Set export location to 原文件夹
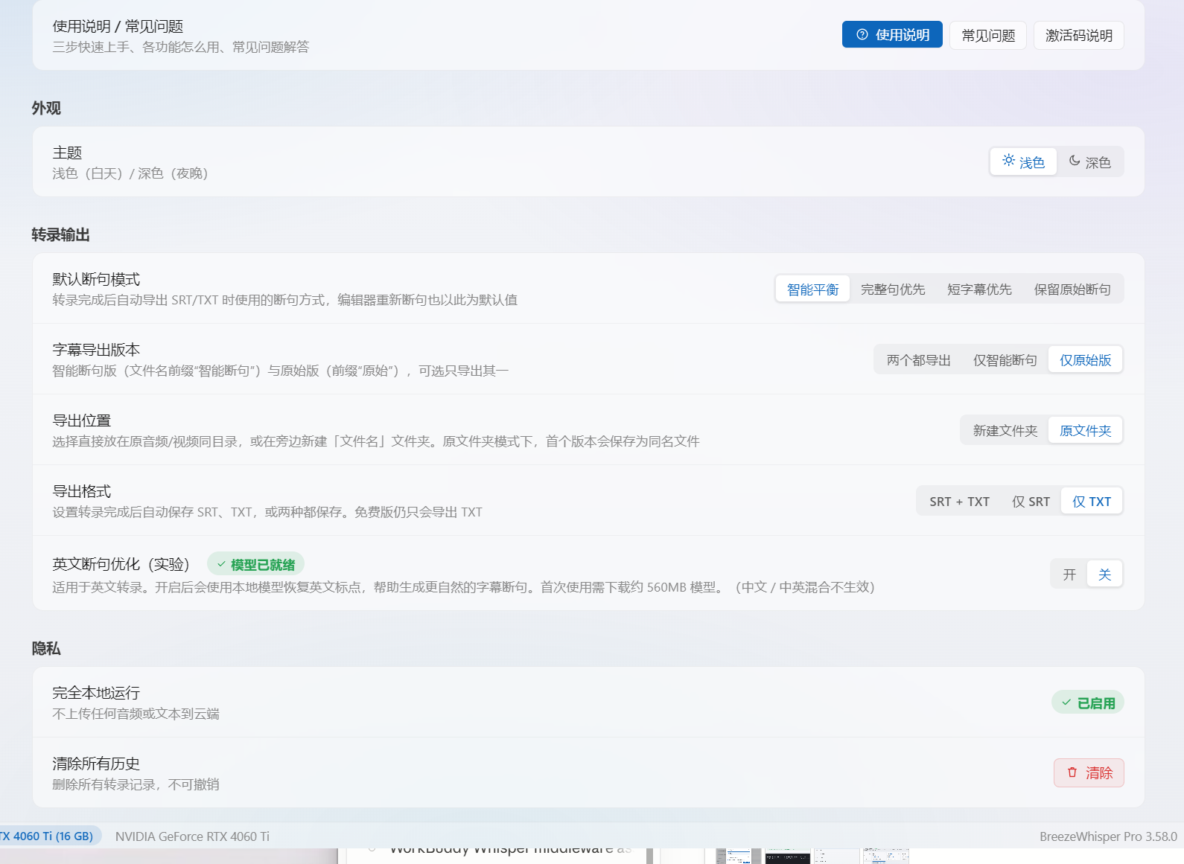The image size is (1184, 864). (x=1086, y=431)
